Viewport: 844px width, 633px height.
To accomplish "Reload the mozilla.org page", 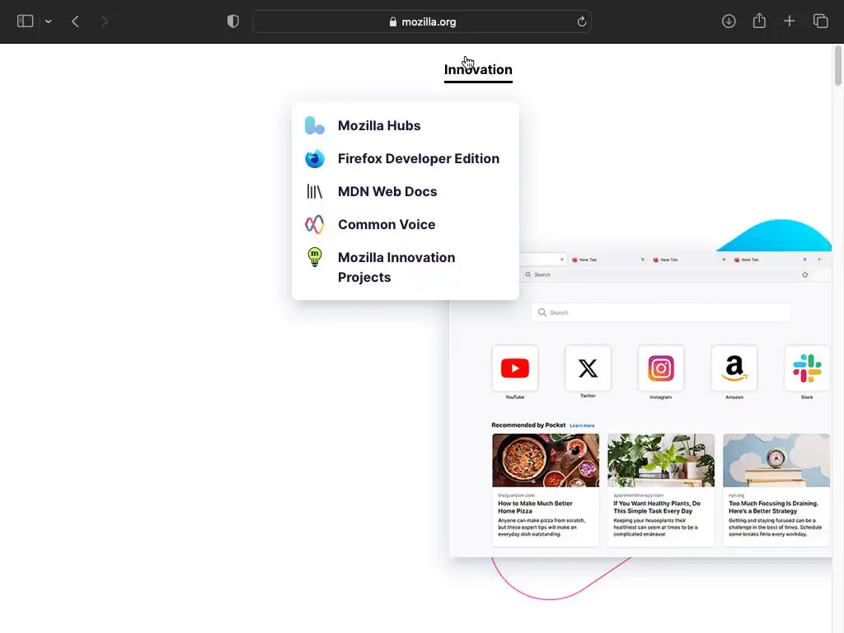I will [581, 21].
